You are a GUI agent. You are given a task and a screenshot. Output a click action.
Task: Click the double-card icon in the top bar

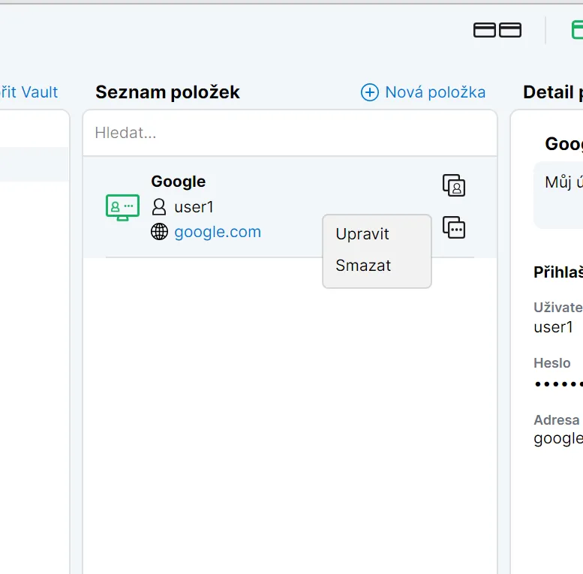pyautogui.click(x=497, y=30)
